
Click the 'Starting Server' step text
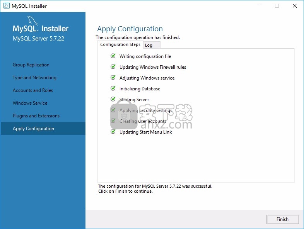(x=134, y=100)
